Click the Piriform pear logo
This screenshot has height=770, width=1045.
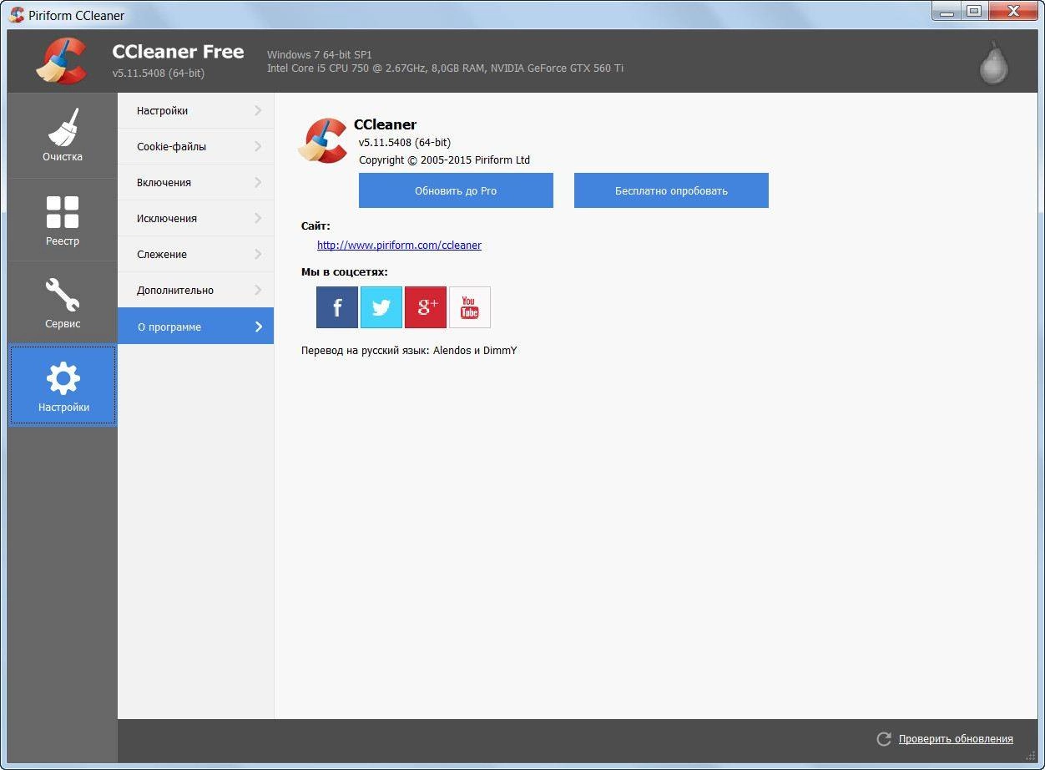(x=993, y=62)
